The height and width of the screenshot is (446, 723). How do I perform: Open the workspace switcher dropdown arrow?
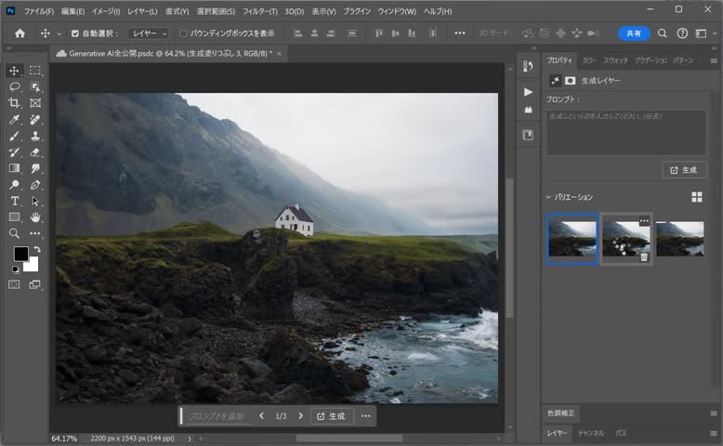point(715,33)
